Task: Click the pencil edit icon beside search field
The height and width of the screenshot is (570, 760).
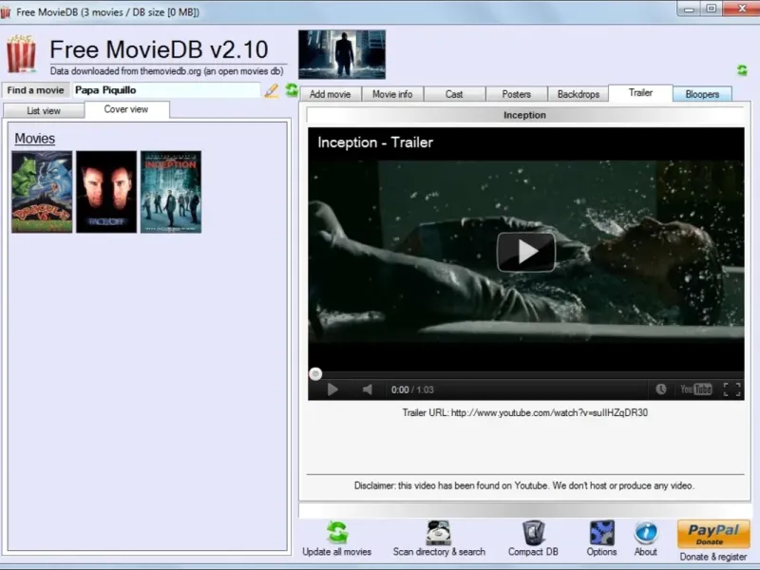Action: 272,90
